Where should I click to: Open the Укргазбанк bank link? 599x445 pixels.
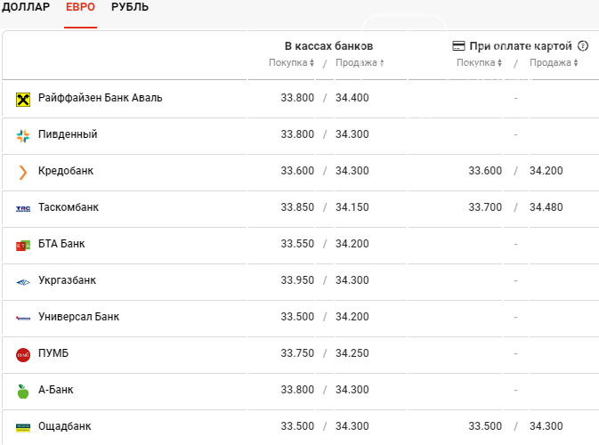click(67, 280)
